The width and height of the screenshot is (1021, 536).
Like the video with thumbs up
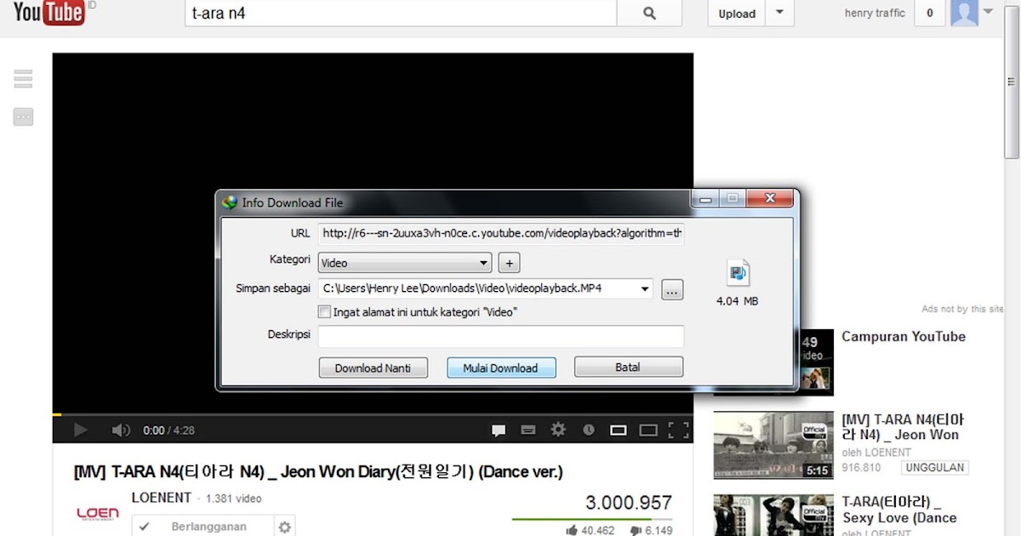(571, 530)
